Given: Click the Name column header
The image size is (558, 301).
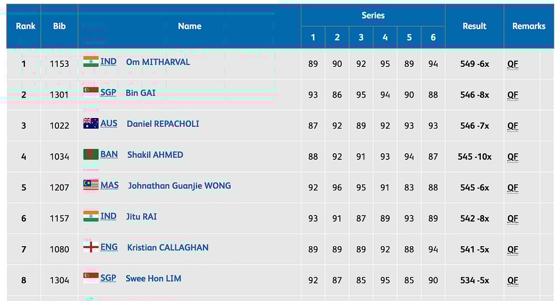Looking at the screenshot, I should pyautogui.click(x=189, y=26).
